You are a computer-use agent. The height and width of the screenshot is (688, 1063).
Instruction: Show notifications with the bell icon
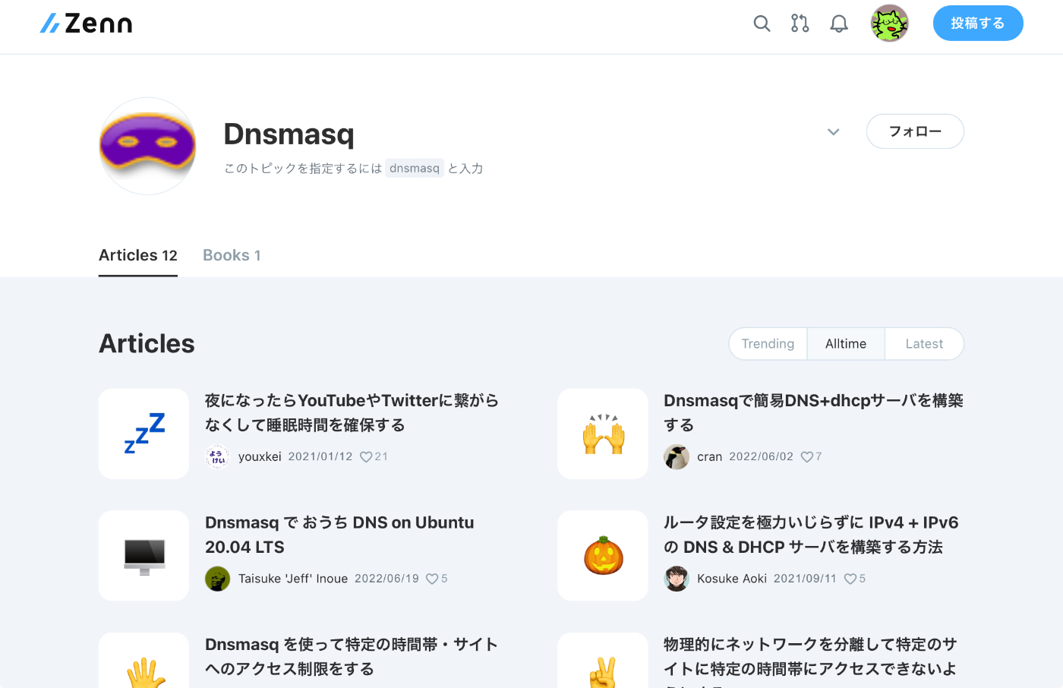839,24
